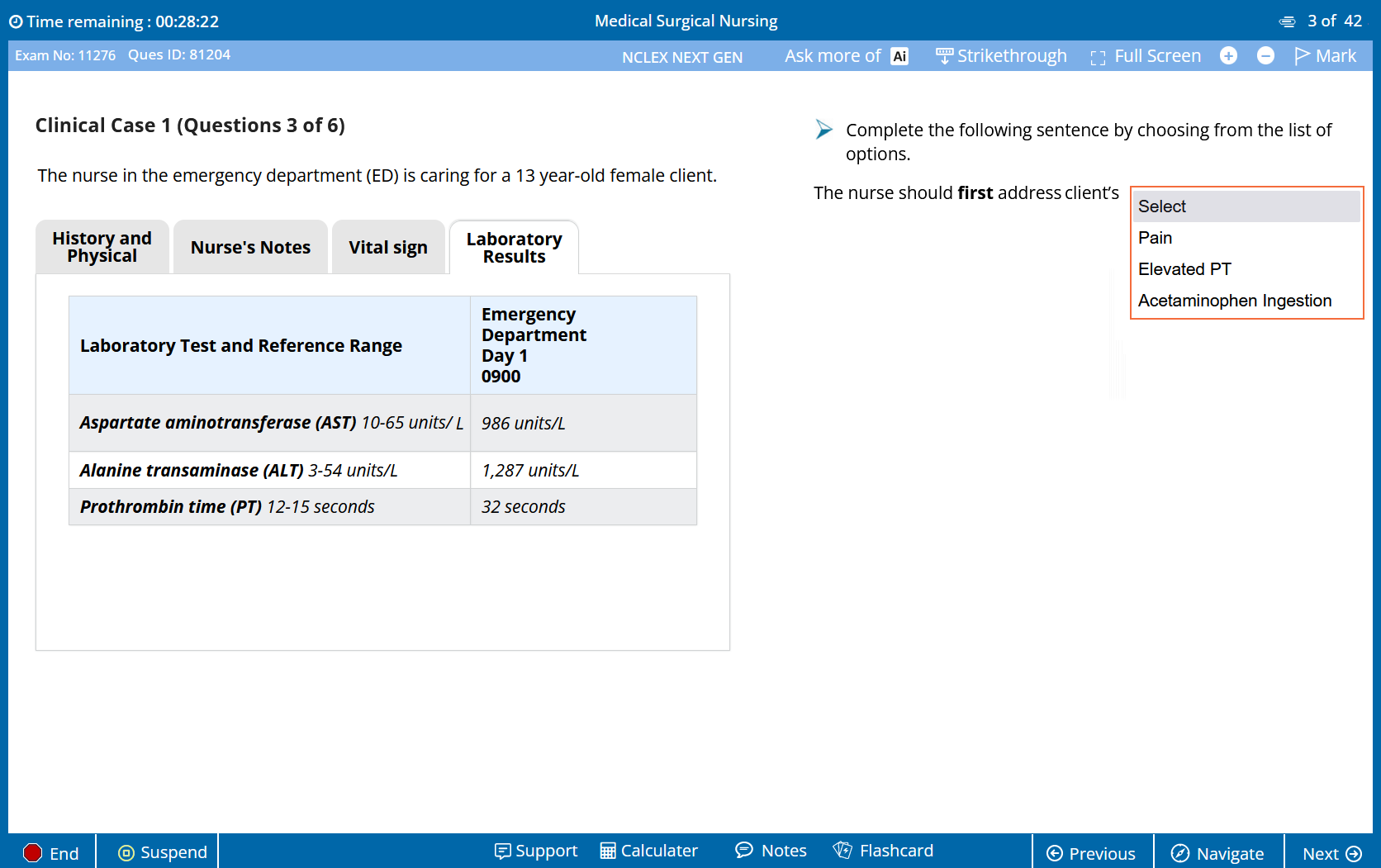
Task: Click the Laboratory Test and Reference Range header
Action: click(241, 345)
